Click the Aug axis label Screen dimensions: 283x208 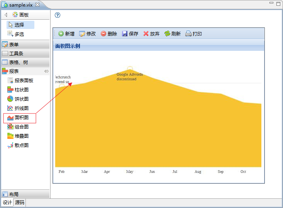[x=198, y=172]
